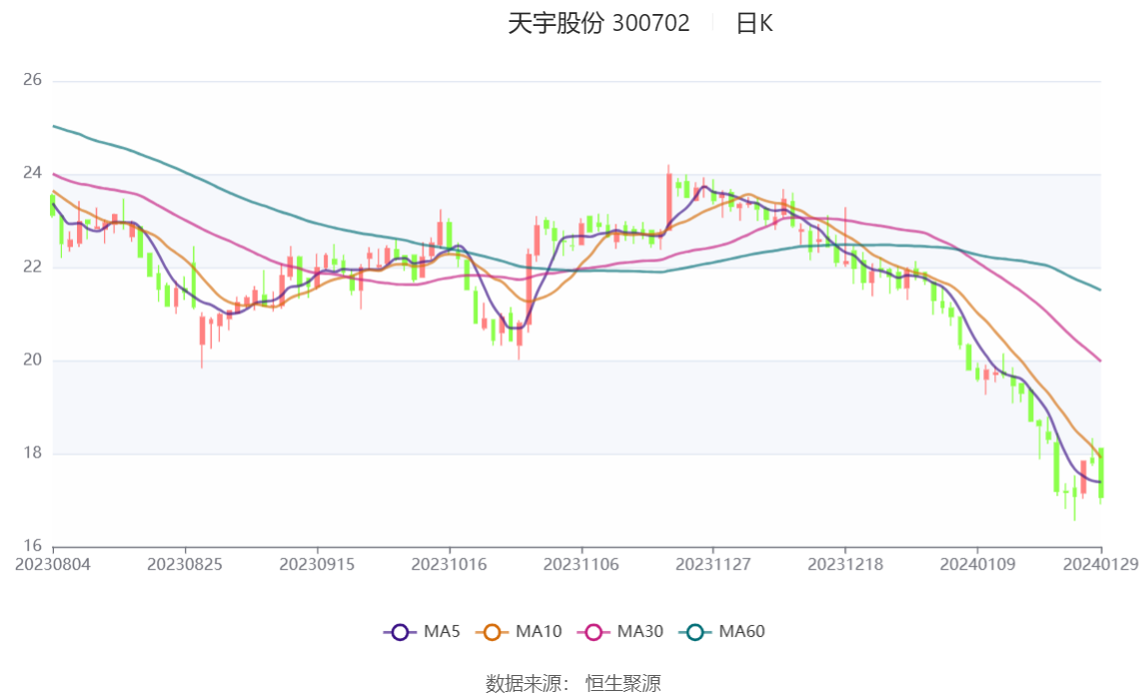
Task: Click the 20230825 date axis label
Action: (185, 564)
